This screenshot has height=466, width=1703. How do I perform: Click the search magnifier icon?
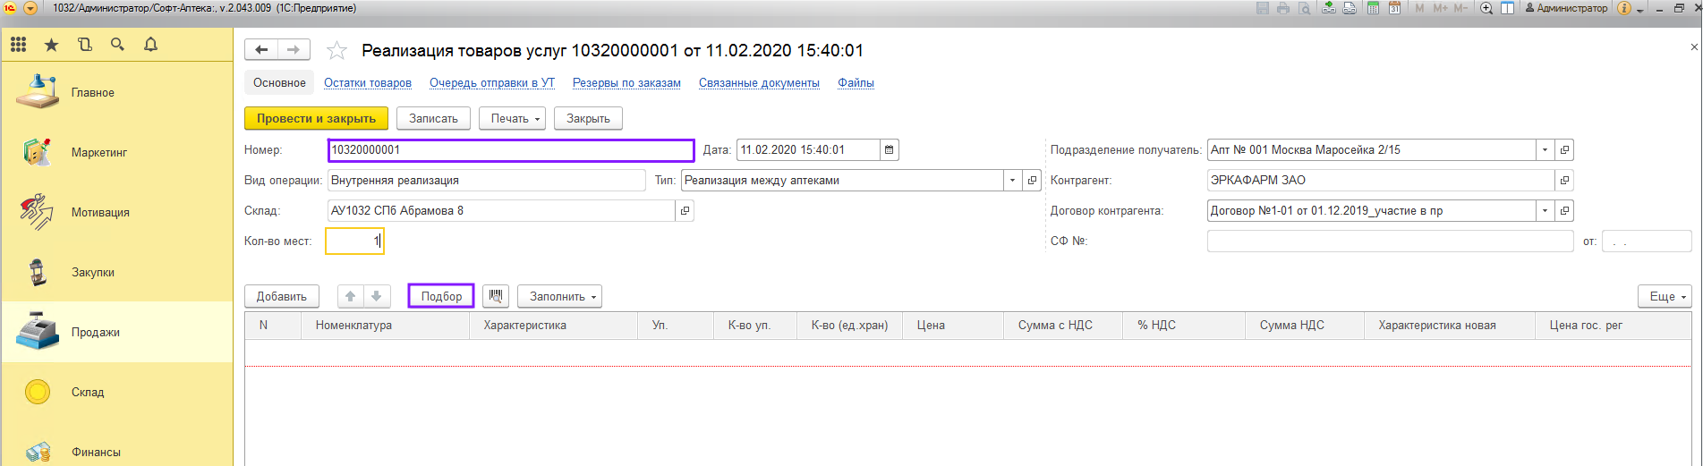point(117,44)
